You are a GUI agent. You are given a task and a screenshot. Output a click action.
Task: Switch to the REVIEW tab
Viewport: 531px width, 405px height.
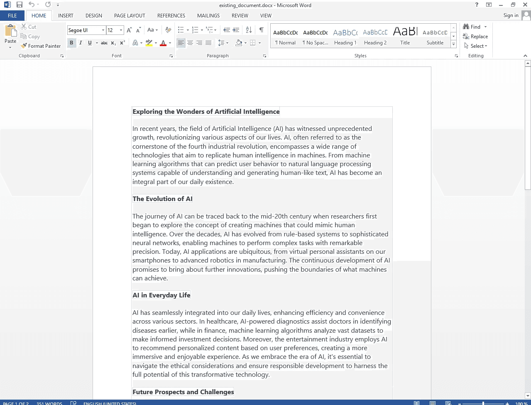[240, 15]
